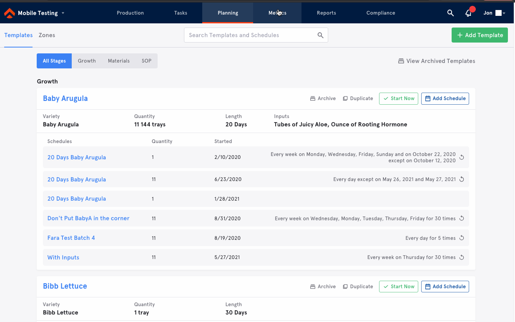Image resolution: width=515 pixels, height=322 pixels.
Task: Click the Tubes of Juicy Aloe inputs text
Action: (340, 124)
